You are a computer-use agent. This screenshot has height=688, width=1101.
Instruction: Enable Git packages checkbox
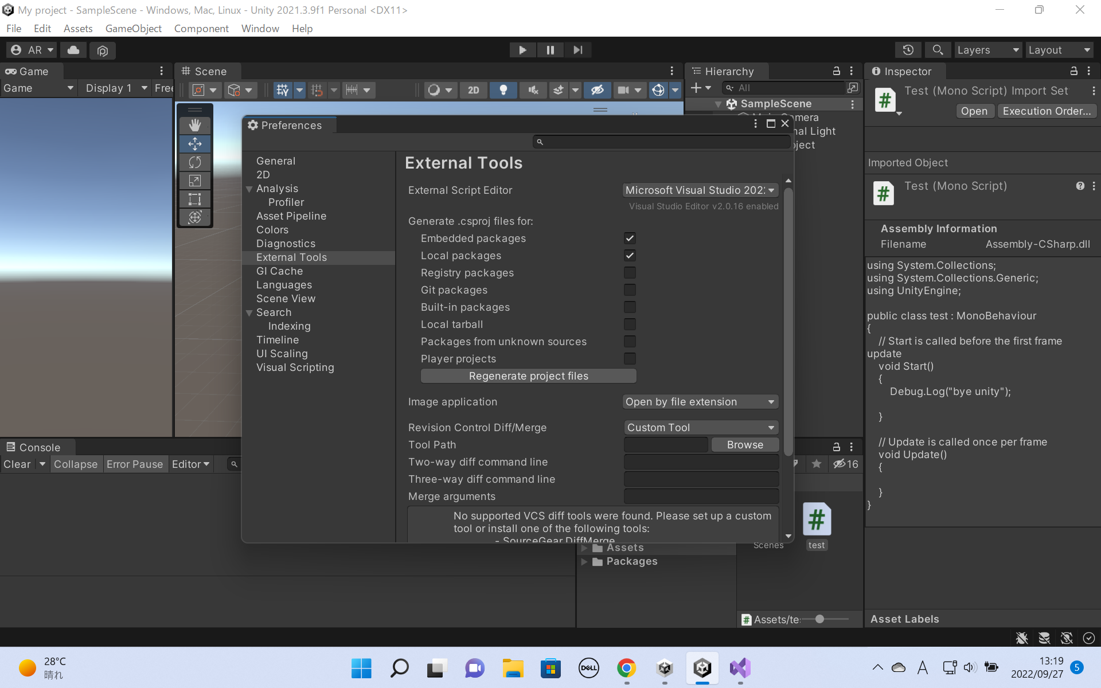[x=630, y=290]
